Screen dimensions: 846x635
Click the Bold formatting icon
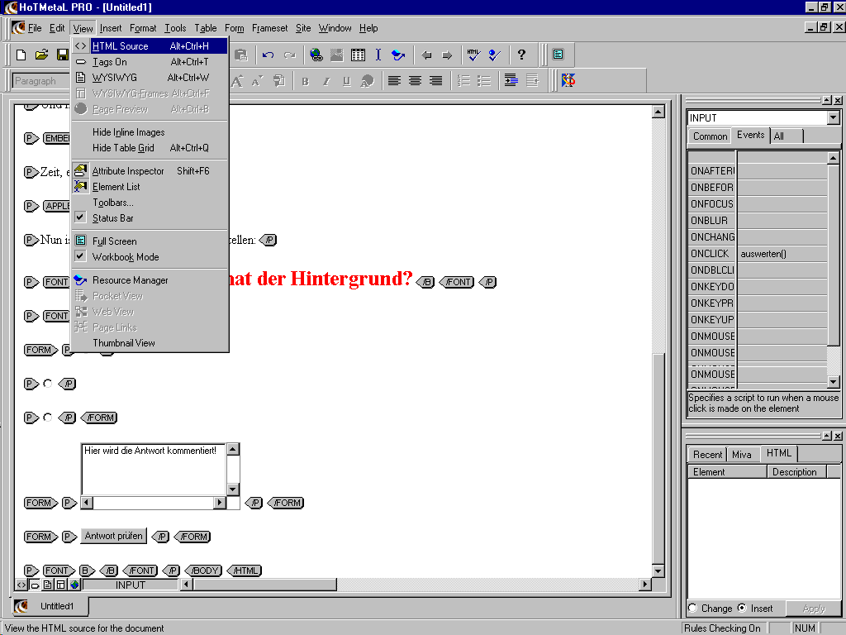(305, 81)
